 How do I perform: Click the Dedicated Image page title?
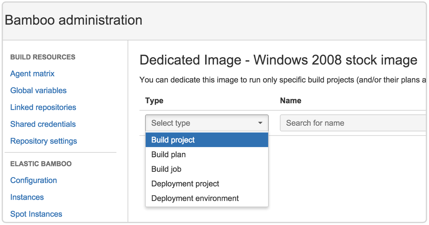[x=279, y=60]
